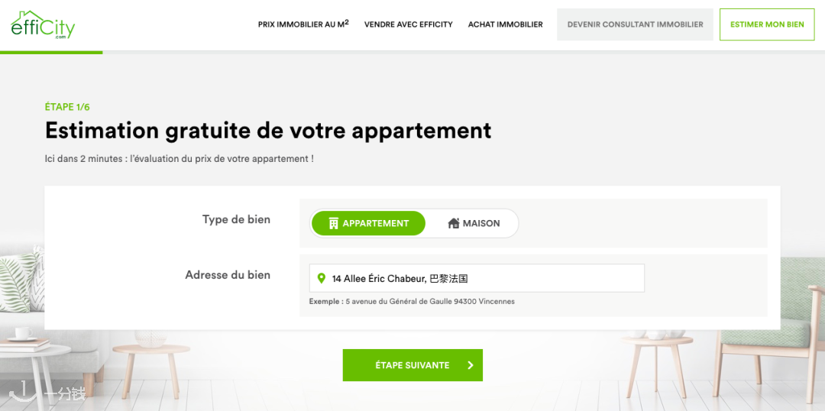Click the green step progress bar

(51, 52)
